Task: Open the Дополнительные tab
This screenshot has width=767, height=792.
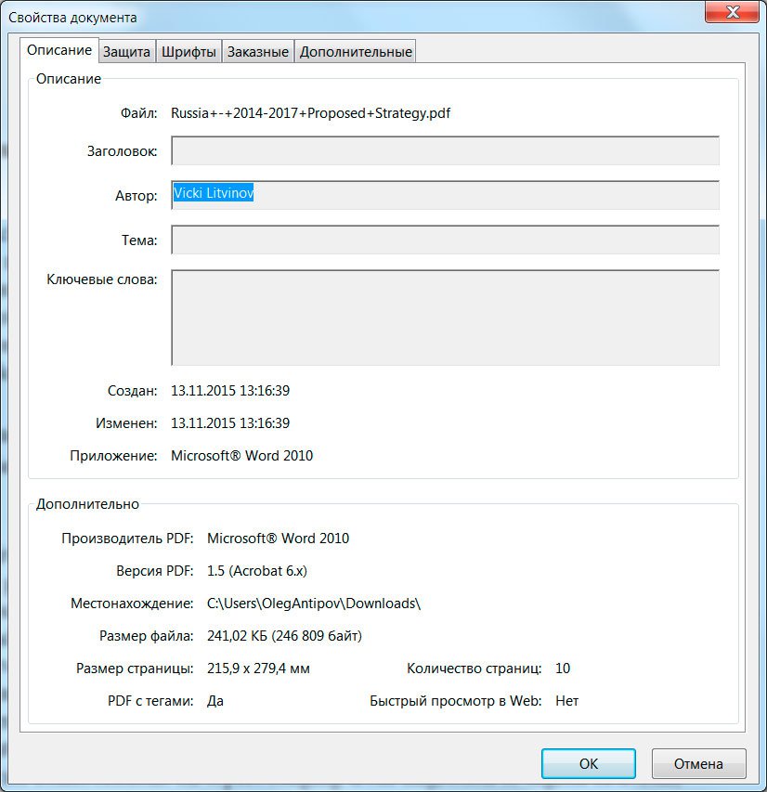Action: pos(356,51)
